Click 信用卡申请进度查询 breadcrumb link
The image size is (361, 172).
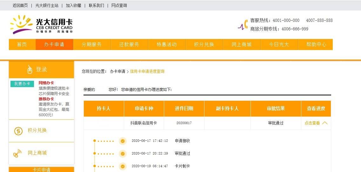point(147,71)
